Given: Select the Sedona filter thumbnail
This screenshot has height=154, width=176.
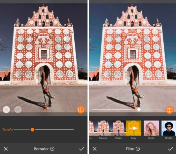Looking at the screenshot, I should 103,128.
